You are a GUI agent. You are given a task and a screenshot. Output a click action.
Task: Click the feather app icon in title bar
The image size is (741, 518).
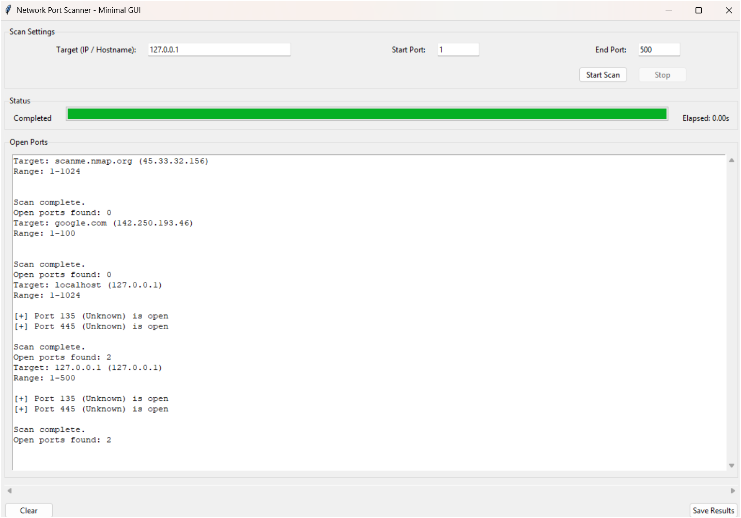point(8,10)
